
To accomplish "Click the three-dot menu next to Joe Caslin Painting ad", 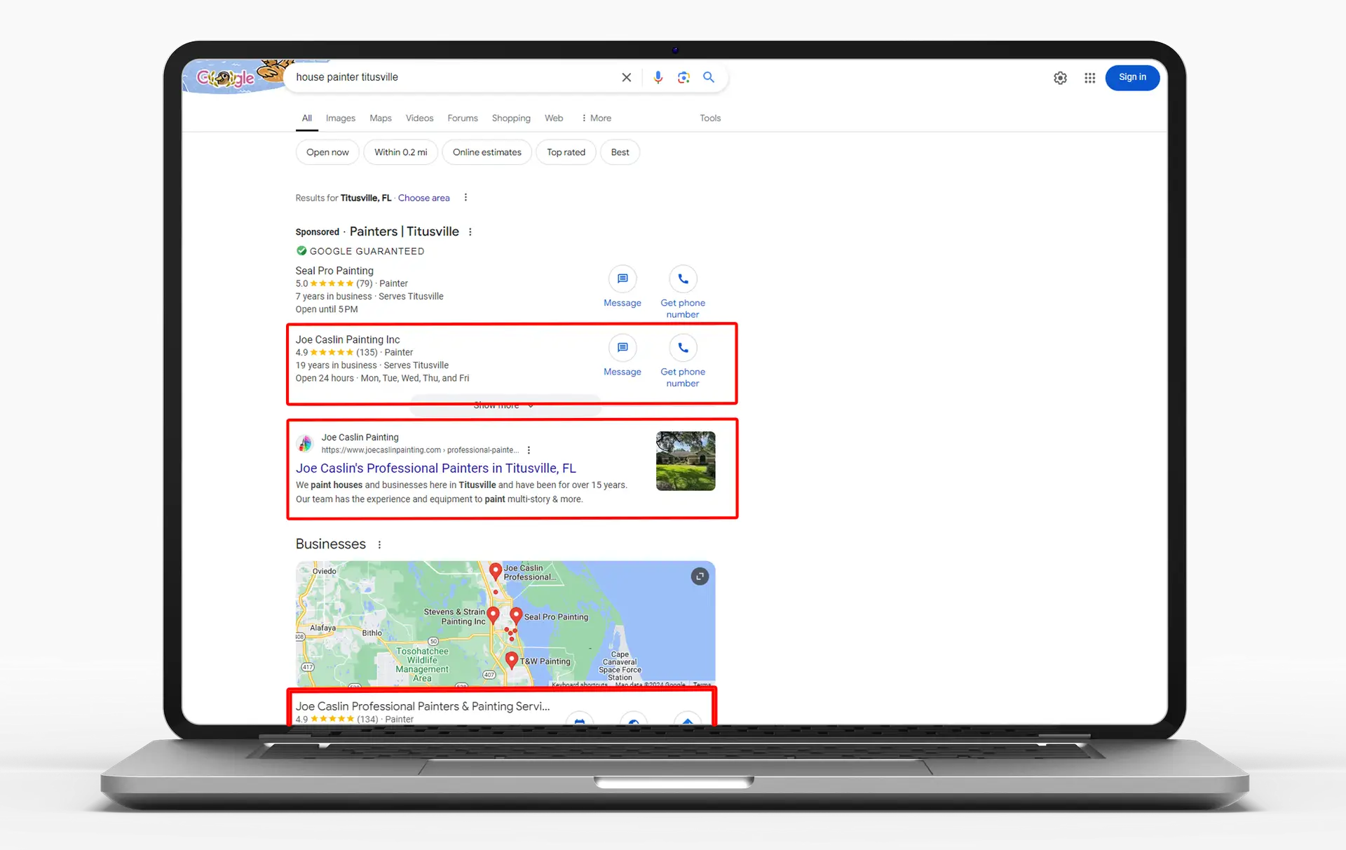I will point(528,450).
